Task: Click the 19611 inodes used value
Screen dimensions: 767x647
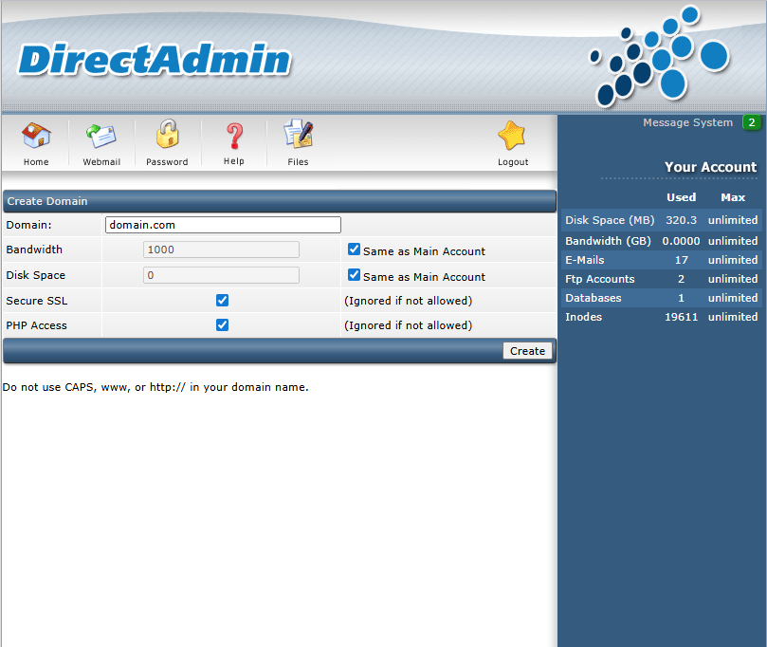Action: click(x=681, y=317)
